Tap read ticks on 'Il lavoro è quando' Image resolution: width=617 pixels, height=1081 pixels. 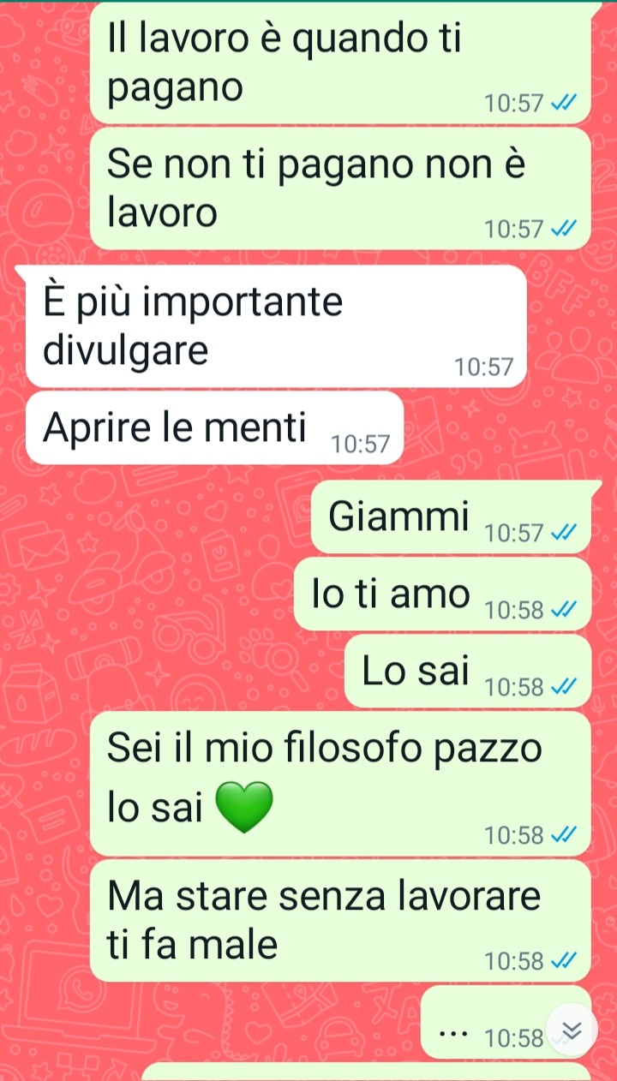click(x=563, y=105)
